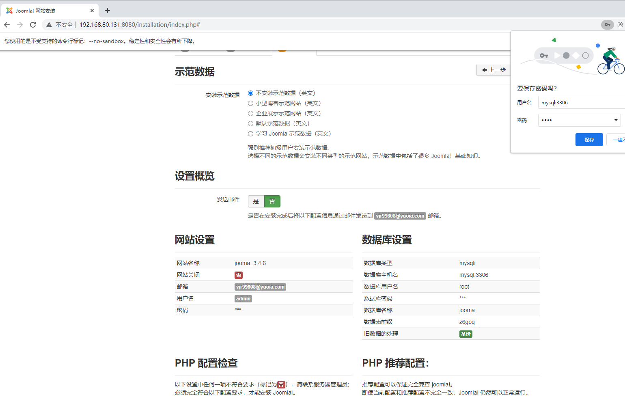Click the 上一步 previous step button

coord(494,70)
